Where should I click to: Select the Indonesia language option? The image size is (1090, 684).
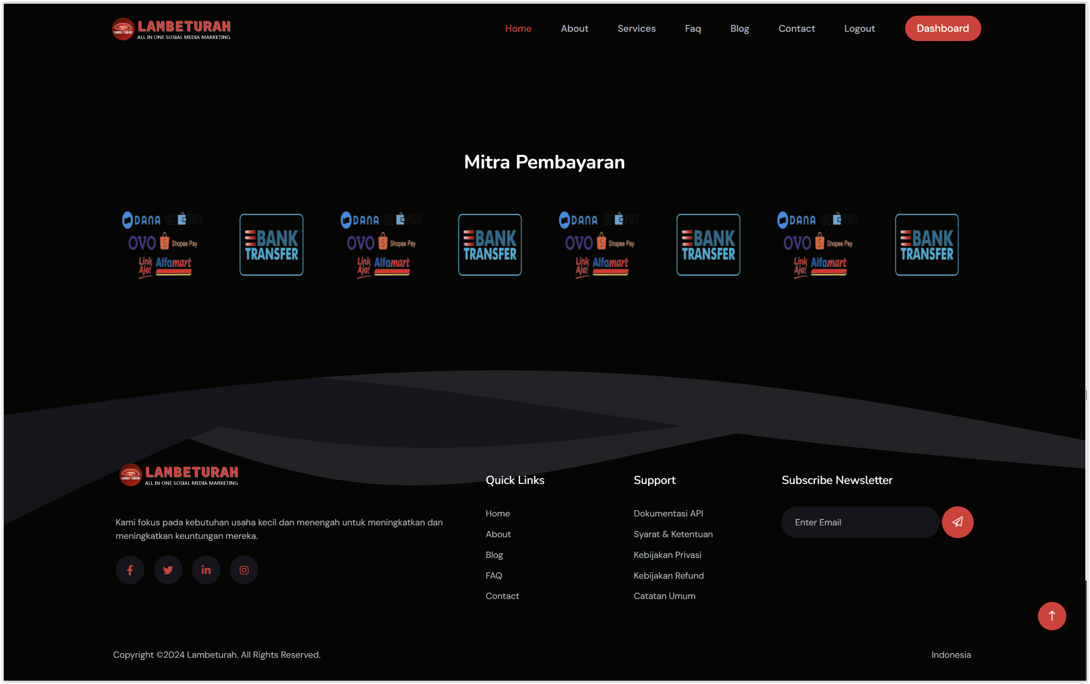[951, 654]
